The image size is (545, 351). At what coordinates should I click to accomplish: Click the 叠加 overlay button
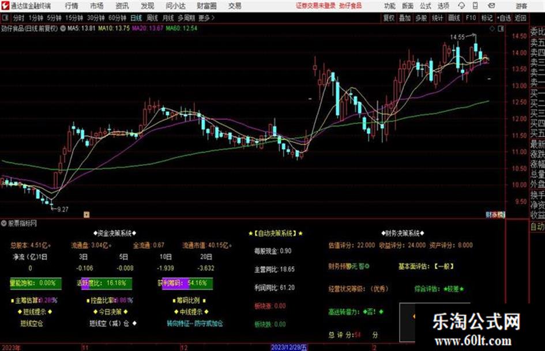(x=405, y=18)
